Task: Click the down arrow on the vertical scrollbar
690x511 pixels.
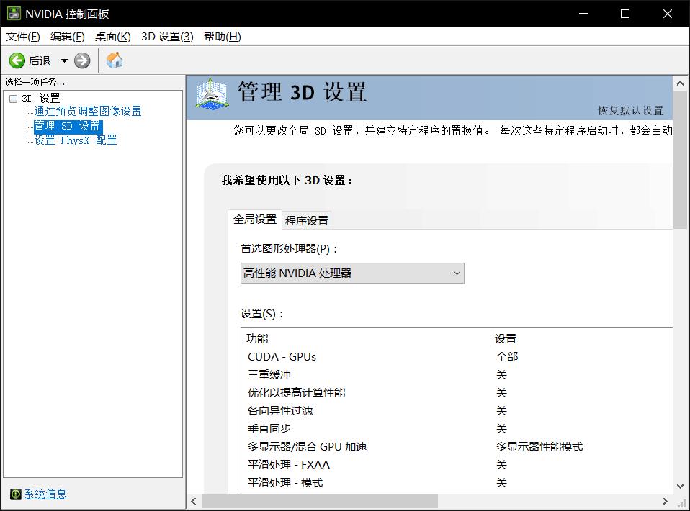Action: click(680, 485)
